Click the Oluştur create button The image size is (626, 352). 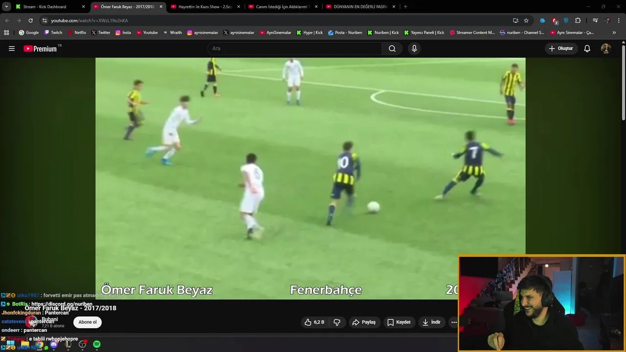coord(561,48)
